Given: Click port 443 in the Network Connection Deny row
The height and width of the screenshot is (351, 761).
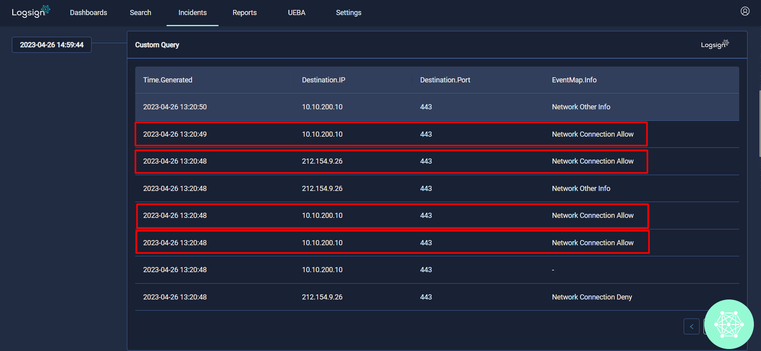Looking at the screenshot, I should tap(426, 297).
